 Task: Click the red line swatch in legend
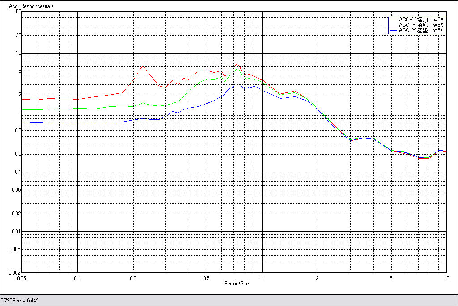point(394,20)
